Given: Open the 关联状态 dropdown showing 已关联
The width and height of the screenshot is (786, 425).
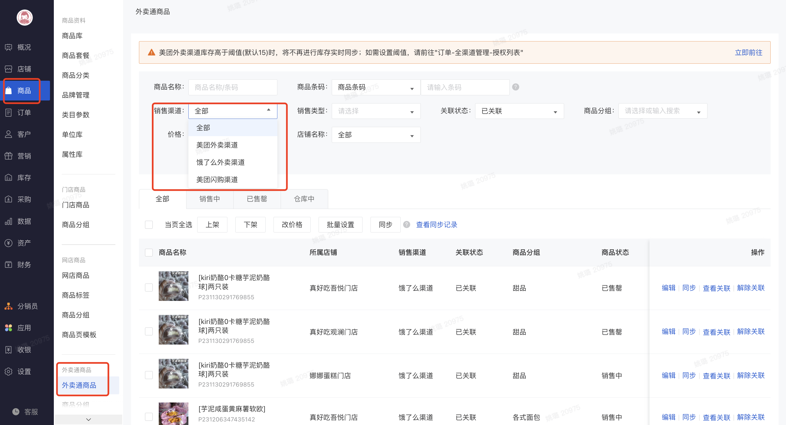Looking at the screenshot, I should pos(519,111).
